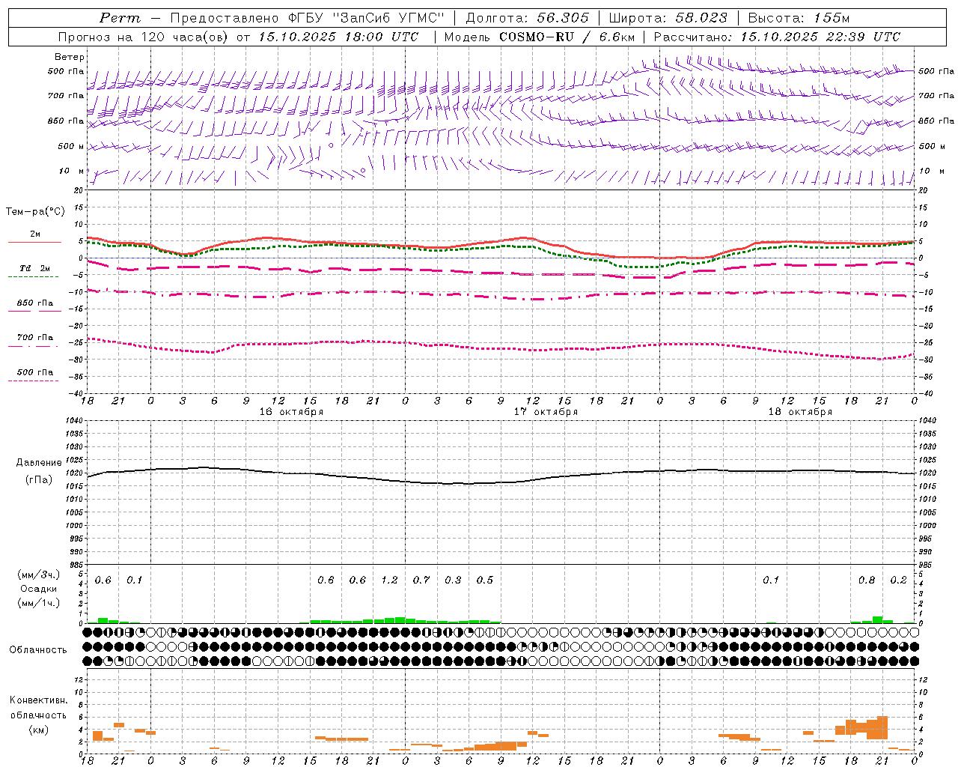Select the '0.2' precipitation amount value
This screenshot has height=767, width=958.
899,580
